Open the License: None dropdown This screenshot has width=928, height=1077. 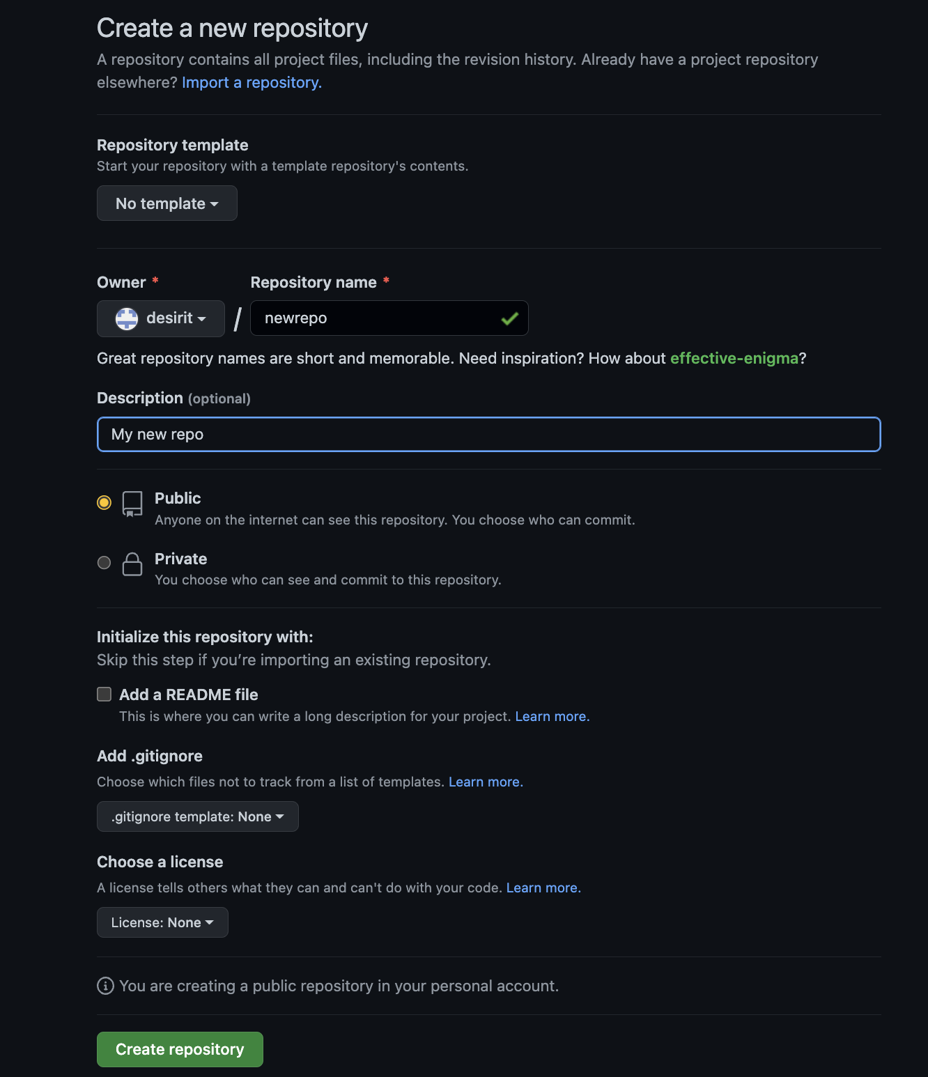click(x=162, y=922)
